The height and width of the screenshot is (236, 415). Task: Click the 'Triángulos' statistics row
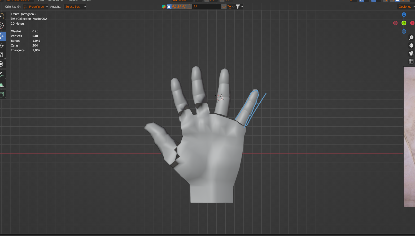click(x=26, y=50)
